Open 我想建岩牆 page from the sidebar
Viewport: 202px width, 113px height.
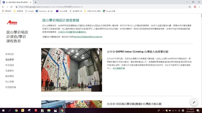(11, 87)
